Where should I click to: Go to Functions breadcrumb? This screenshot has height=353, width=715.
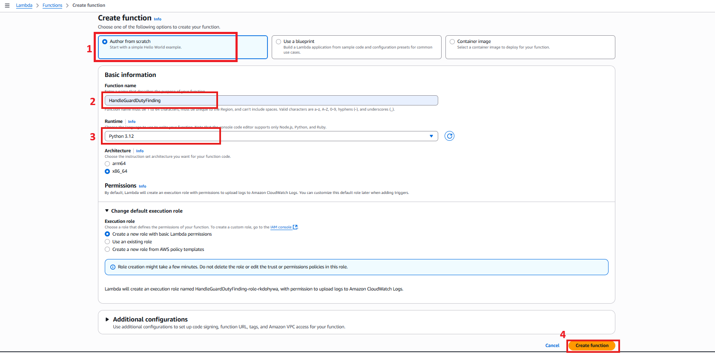tap(52, 6)
